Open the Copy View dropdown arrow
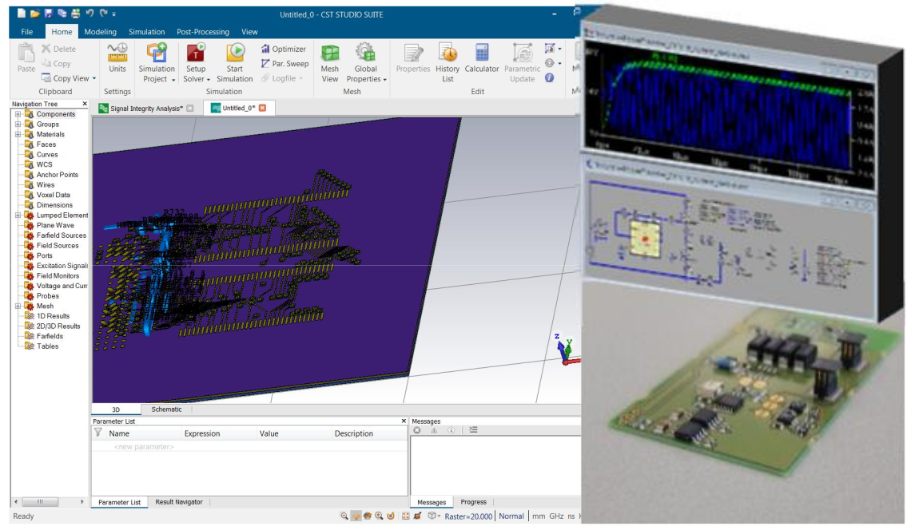This screenshot has width=915, height=530. click(x=94, y=79)
